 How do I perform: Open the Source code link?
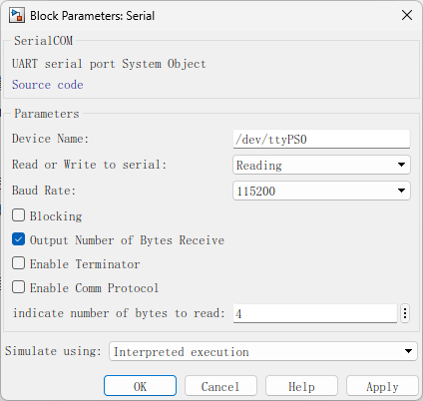click(48, 85)
